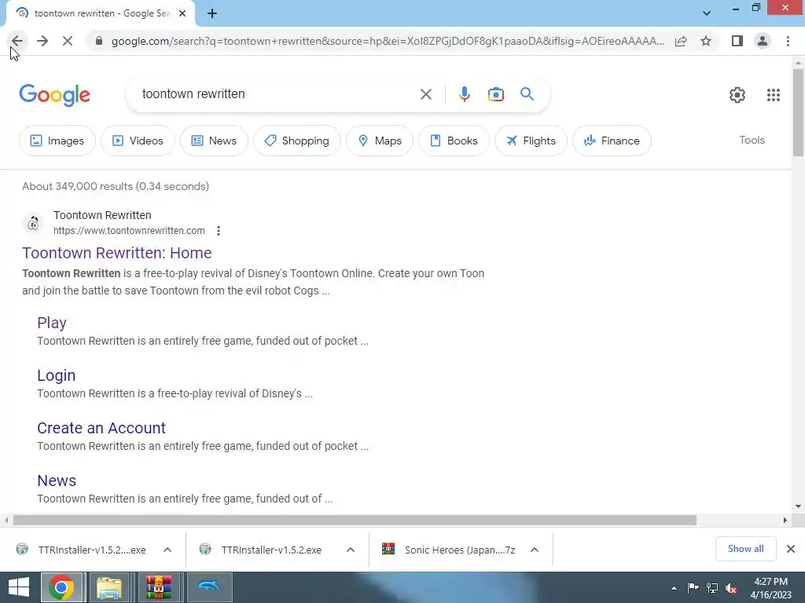Start voice search with the microphone icon
The image size is (805, 603).
point(464,94)
